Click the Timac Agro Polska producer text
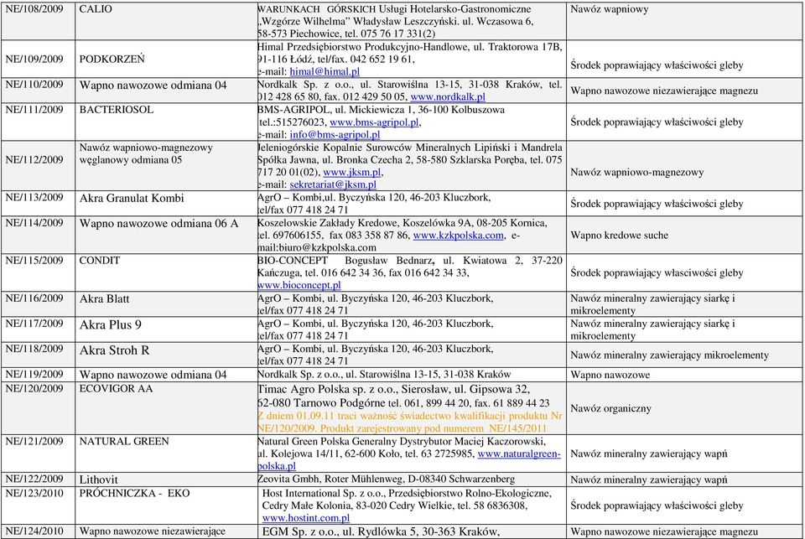This screenshot has width=805, height=539. [403, 396]
